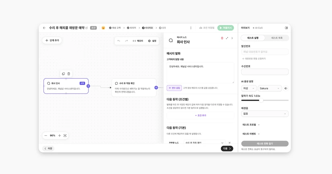Viewport: 332px width, 174px height.
Task: Click the 발신번호 input field
Action: pos(265,52)
